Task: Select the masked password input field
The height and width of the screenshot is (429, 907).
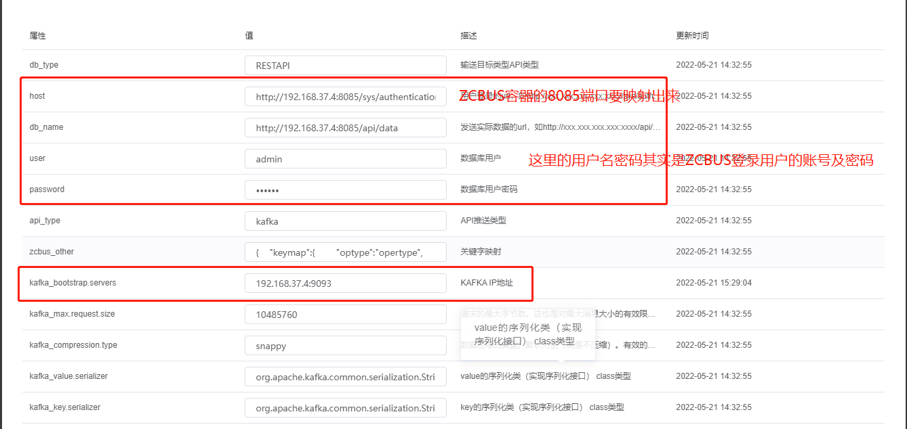Action: (345, 190)
